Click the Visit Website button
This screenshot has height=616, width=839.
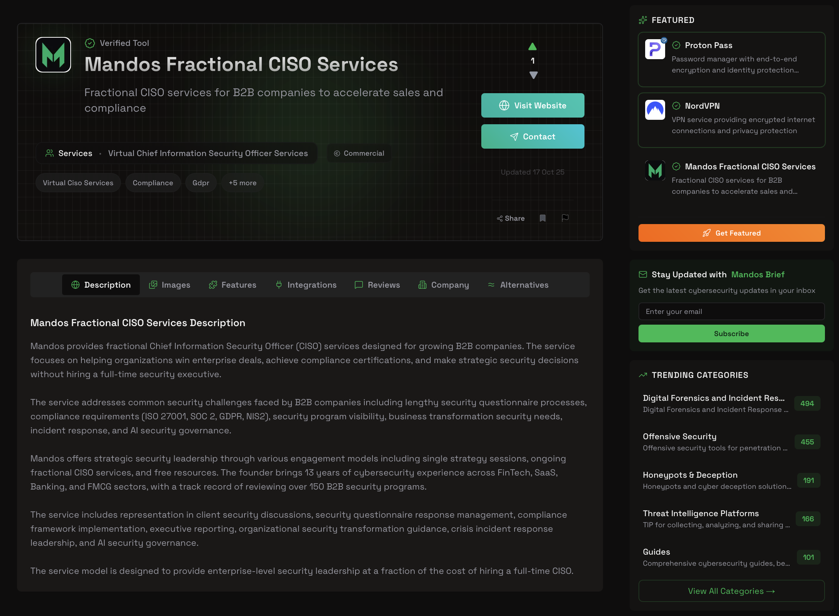(x=532, y=105)
